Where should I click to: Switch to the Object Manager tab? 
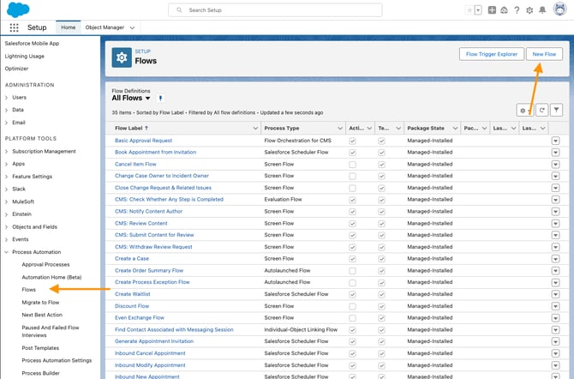(x=105, y=27)
